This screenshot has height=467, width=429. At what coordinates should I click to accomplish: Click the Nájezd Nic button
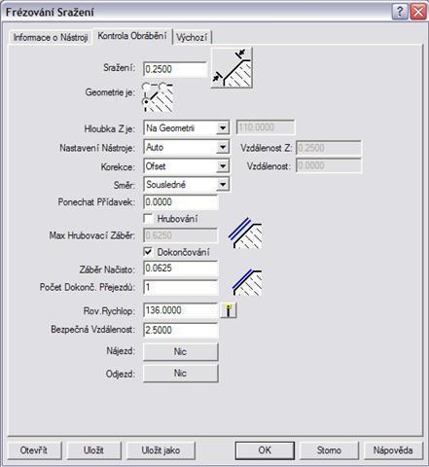[x=181, y=351]
